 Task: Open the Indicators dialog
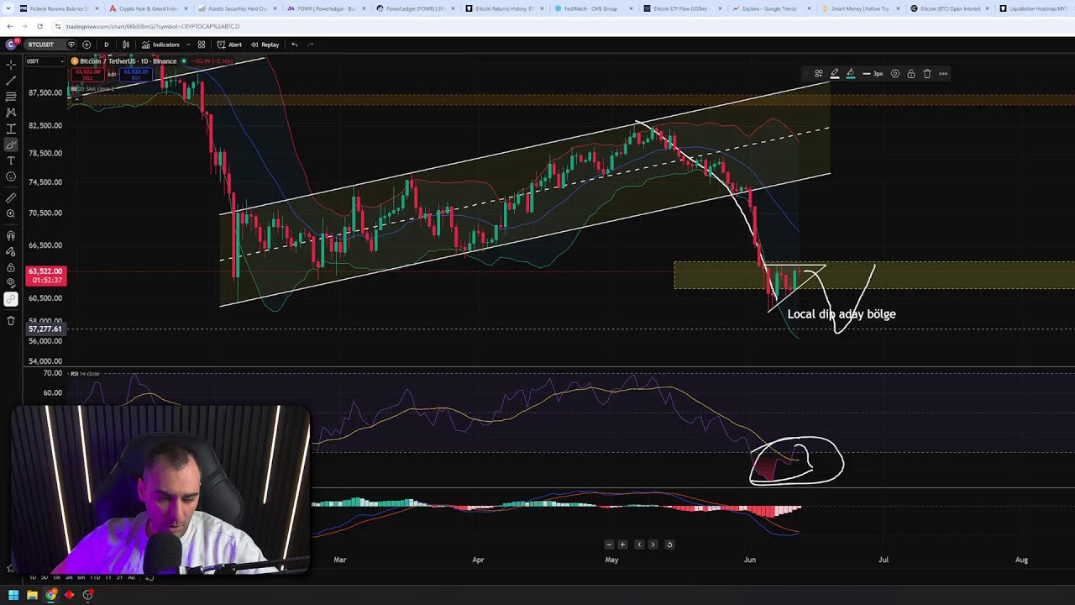tap(160, 45)
